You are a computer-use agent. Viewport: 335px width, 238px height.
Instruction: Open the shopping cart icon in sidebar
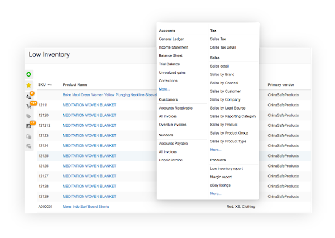[28, 107]
